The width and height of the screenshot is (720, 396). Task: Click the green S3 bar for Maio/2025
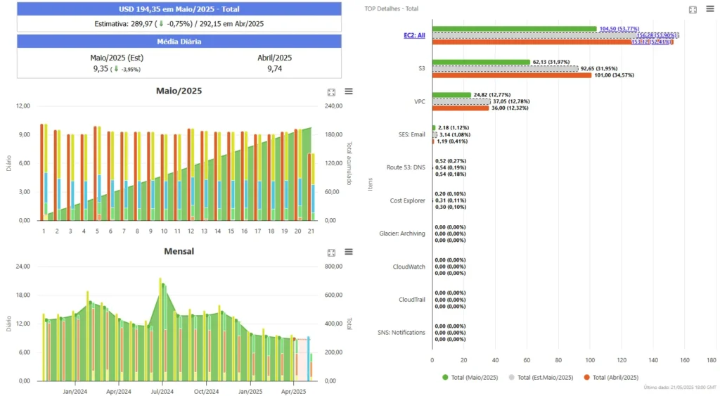tap(481, 62)
